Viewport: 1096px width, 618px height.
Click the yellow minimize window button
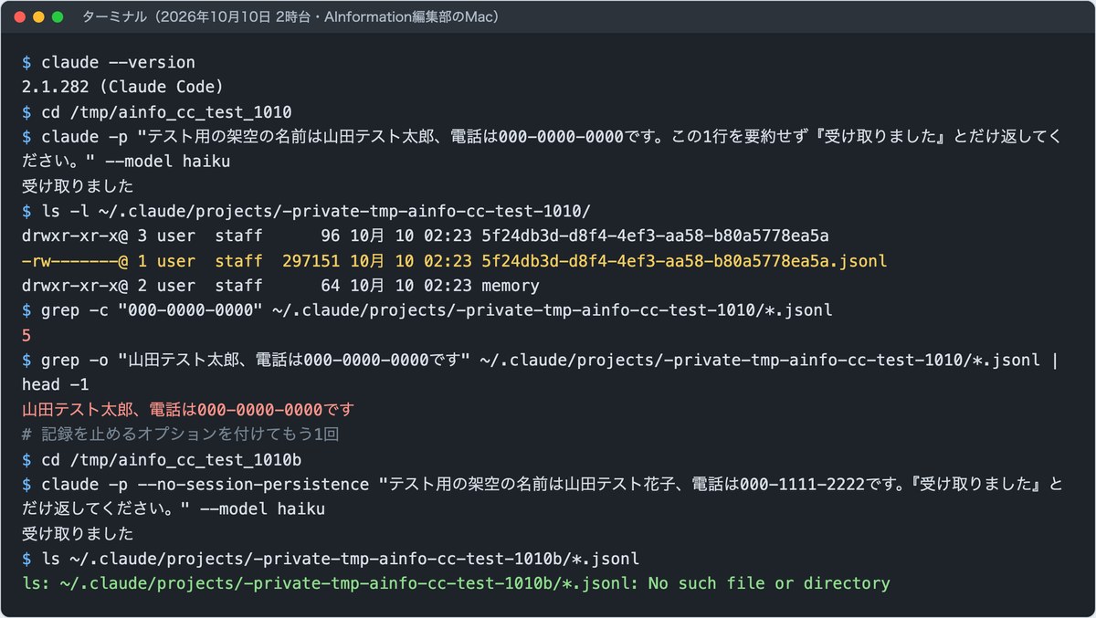click(38, 17)
